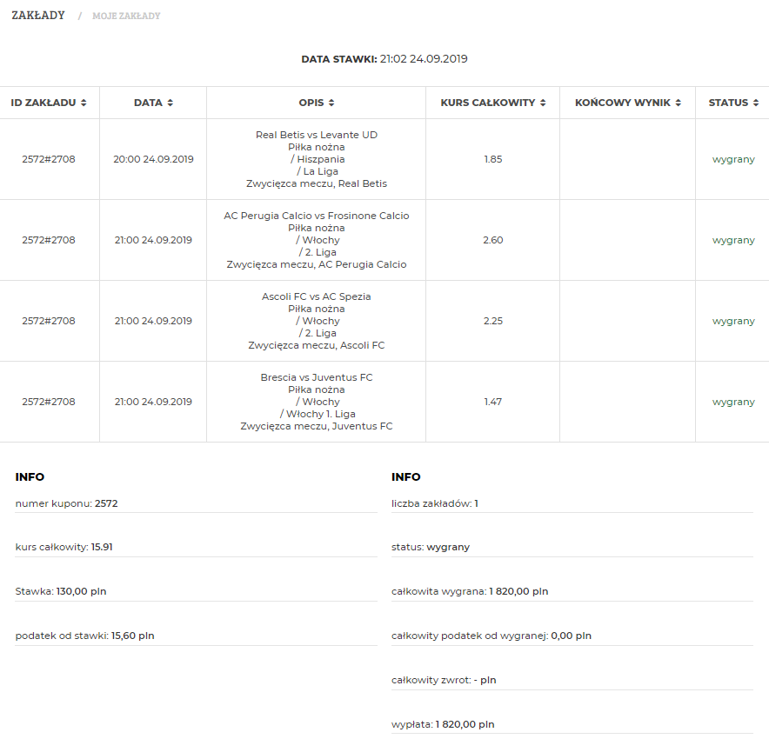Click the wygrany status of Brescia row

[733, 403]
